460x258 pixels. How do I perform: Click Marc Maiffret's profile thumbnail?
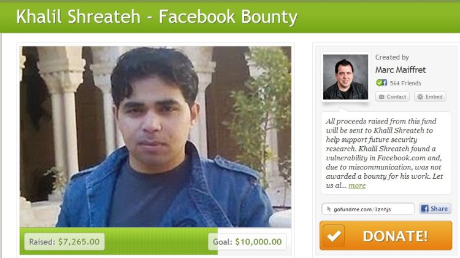(x=345, y=77)
